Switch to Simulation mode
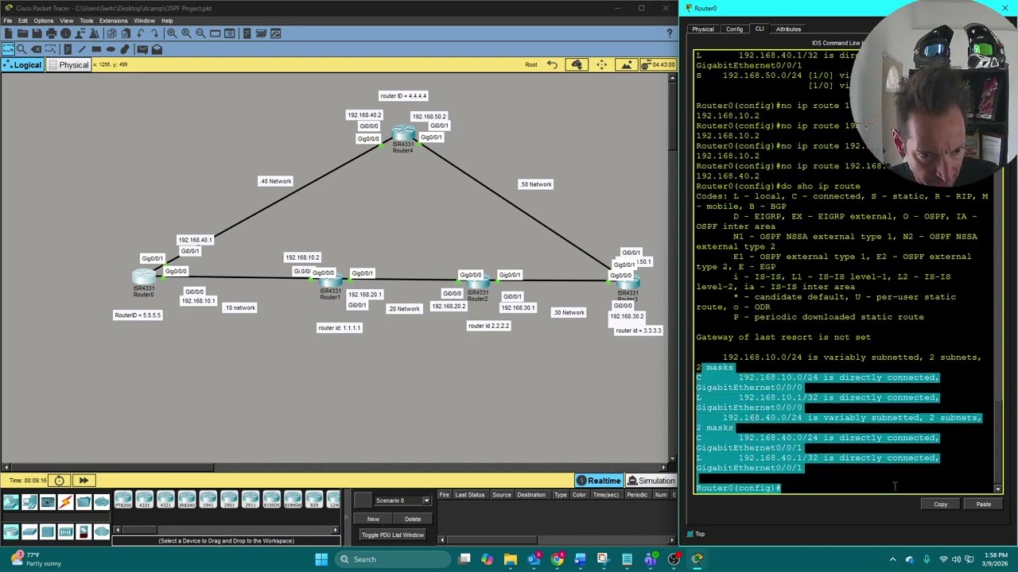This screenshot has width=1018, height=572. tap(651, 481)
